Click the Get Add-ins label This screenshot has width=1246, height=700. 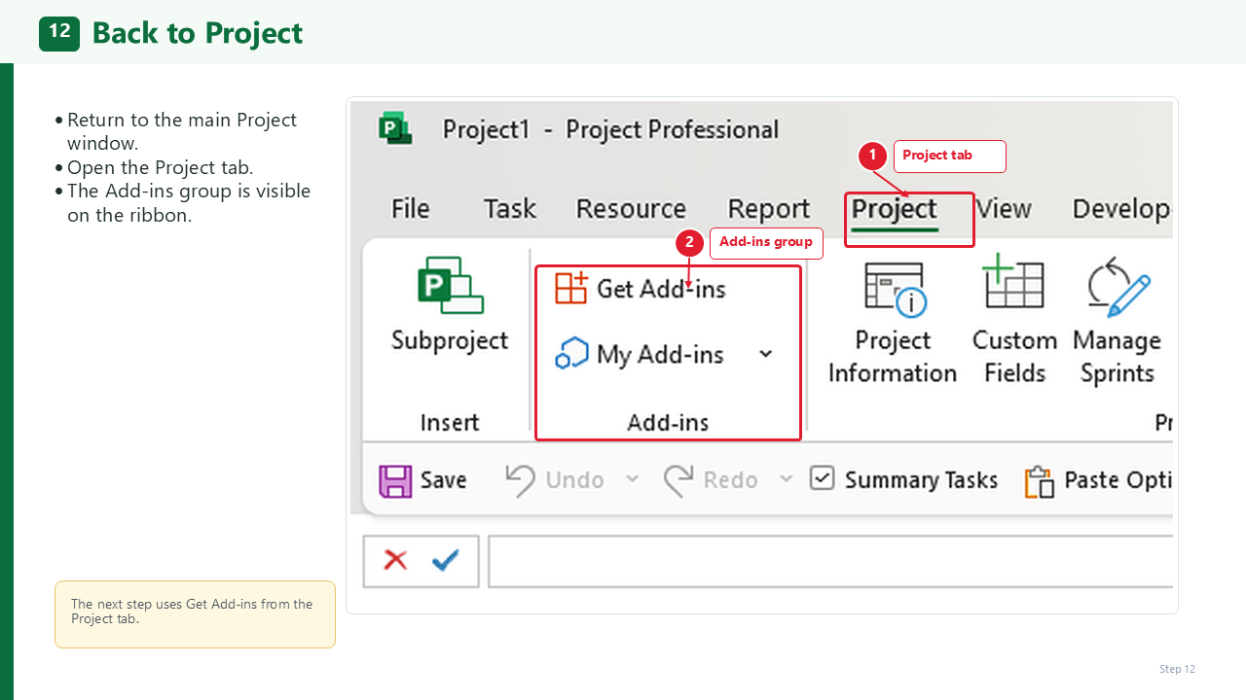(x=661, y=289)
